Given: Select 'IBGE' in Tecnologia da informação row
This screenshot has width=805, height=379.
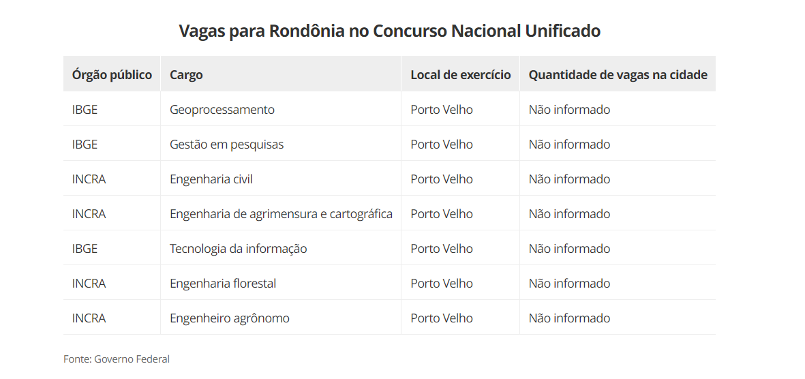Looking at the screenshot, I should pos(85,249).
